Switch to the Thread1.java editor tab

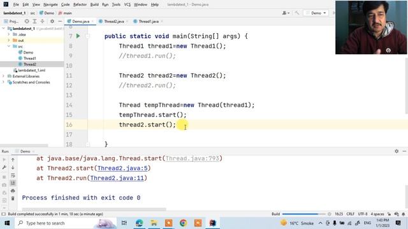149,21
